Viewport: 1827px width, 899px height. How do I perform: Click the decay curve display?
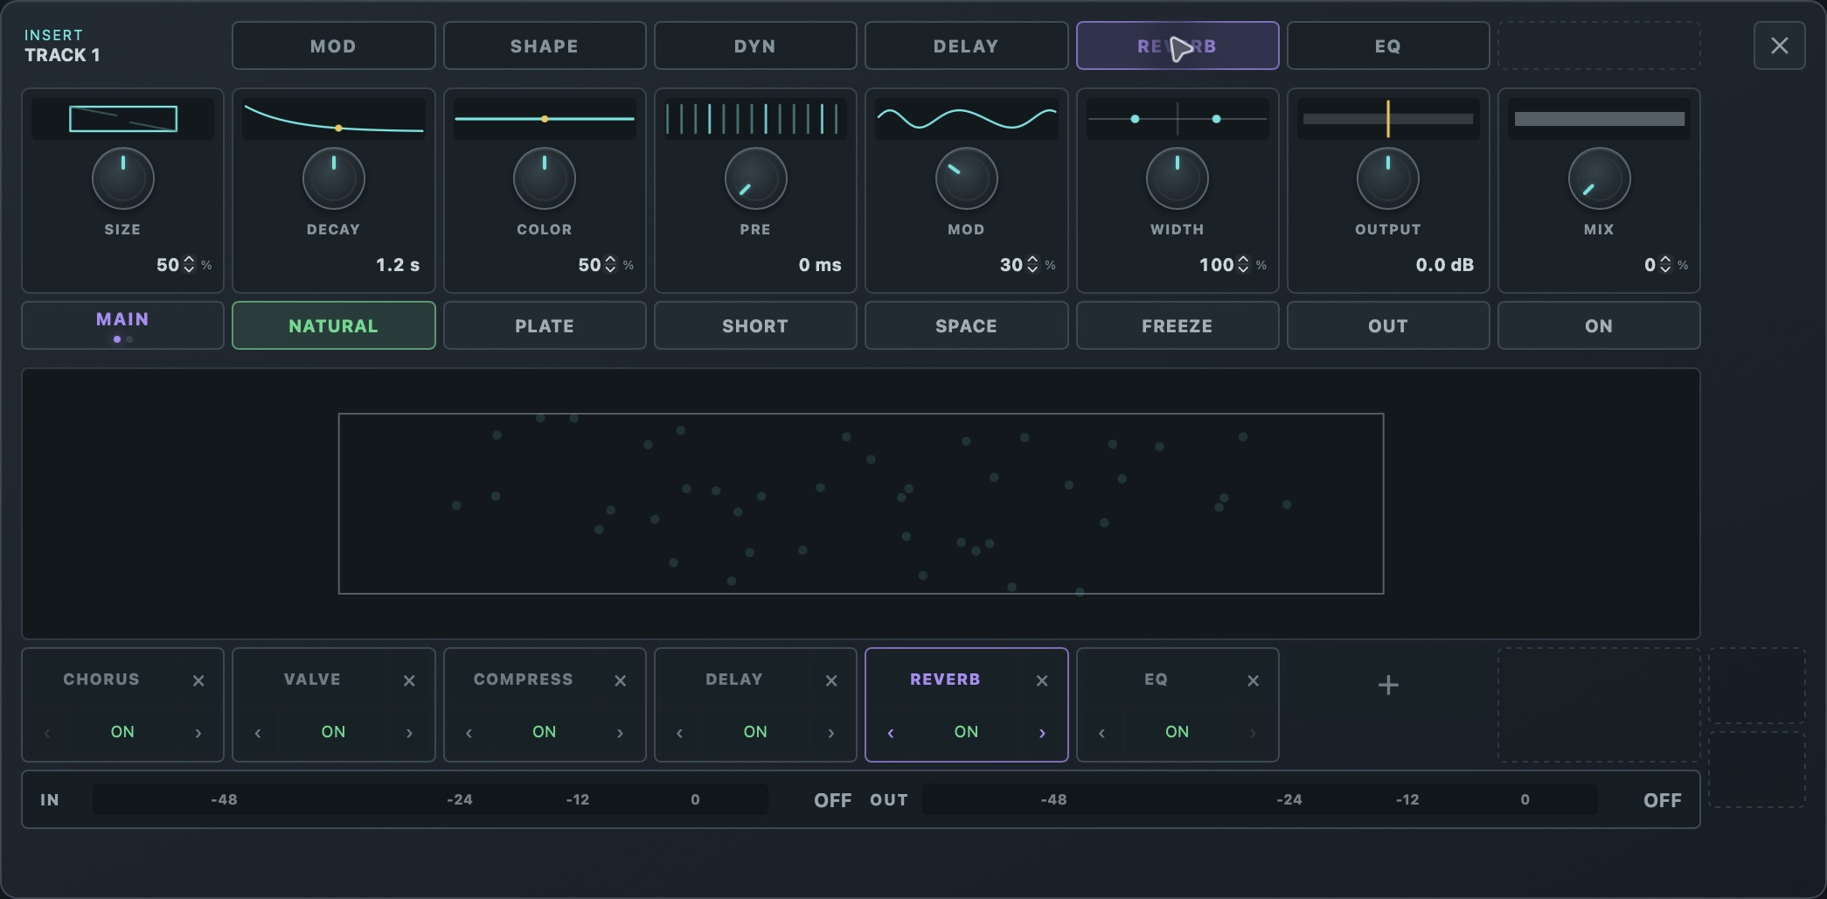[333, 119]
